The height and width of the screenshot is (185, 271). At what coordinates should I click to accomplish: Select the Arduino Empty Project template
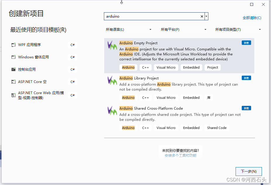179,56
